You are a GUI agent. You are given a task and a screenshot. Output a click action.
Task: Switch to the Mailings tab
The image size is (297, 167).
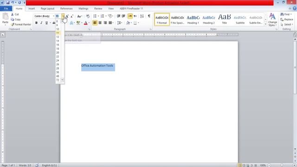[x=84, y=8]
